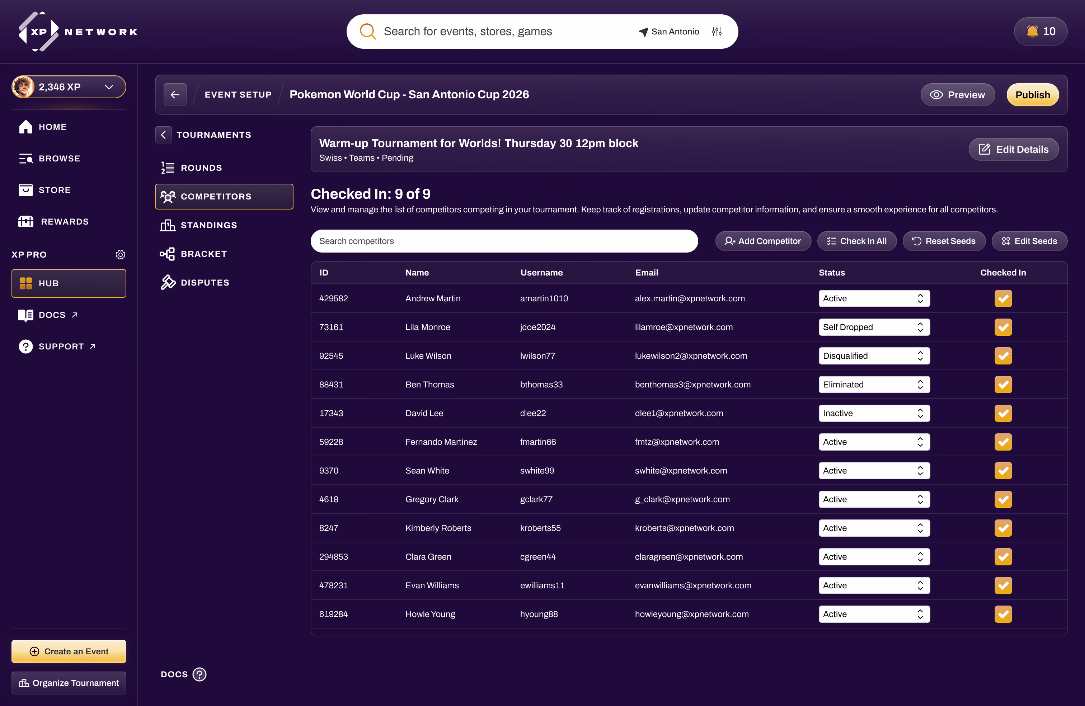Open Store in sidebar
The image size is (1085, 706).
(x=45, y=190)
